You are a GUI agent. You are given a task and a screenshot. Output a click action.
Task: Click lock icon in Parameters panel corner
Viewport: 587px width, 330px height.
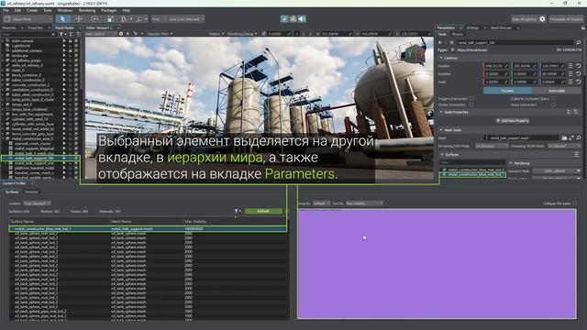[583, 27]
